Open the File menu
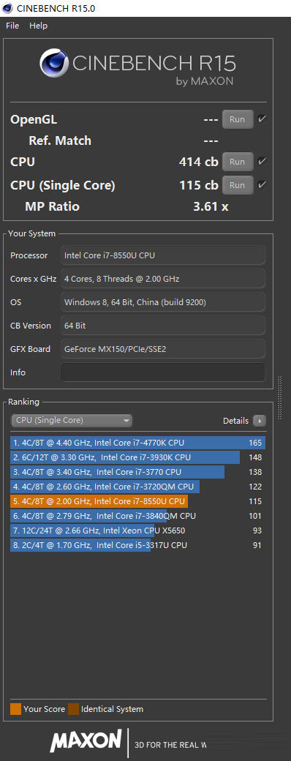The width and height of the screenshot is (291, 761). (12, 26)
